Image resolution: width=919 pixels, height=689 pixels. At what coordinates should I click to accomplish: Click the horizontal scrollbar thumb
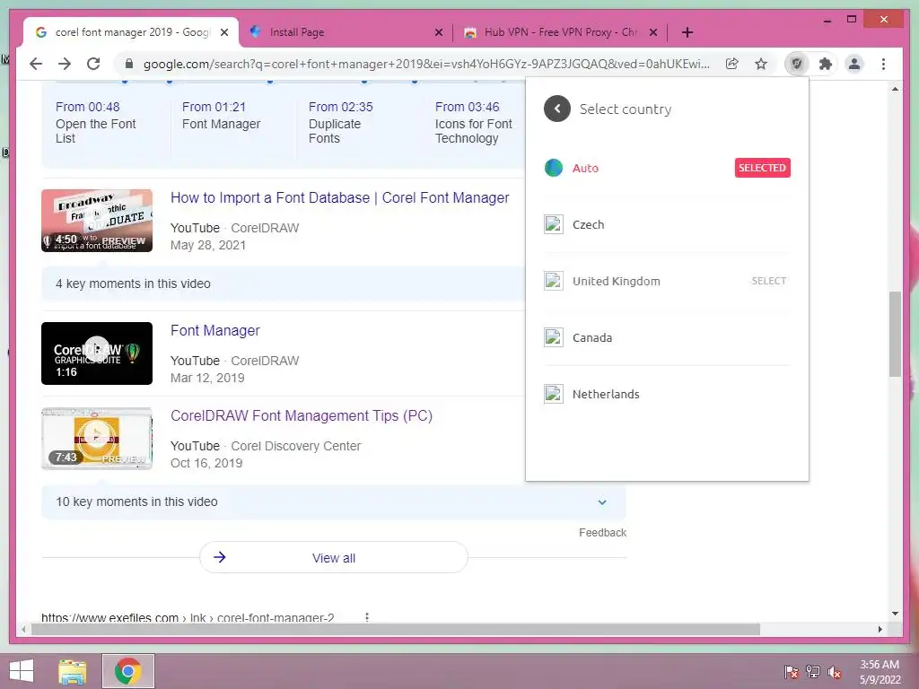[396, 629]
